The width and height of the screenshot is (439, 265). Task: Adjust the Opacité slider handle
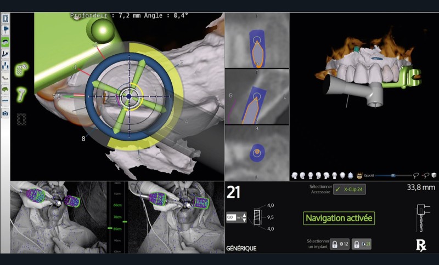click(x=393, y=175)
